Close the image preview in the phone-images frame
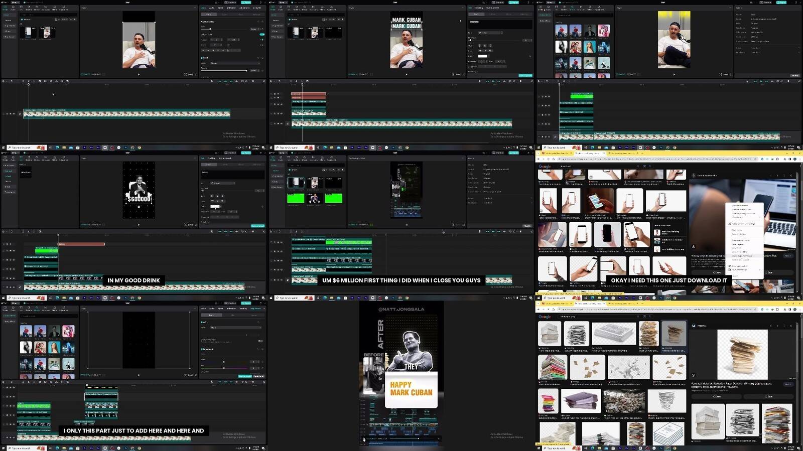The height and width of the screenshot is (451, 803). click(791, 176)
